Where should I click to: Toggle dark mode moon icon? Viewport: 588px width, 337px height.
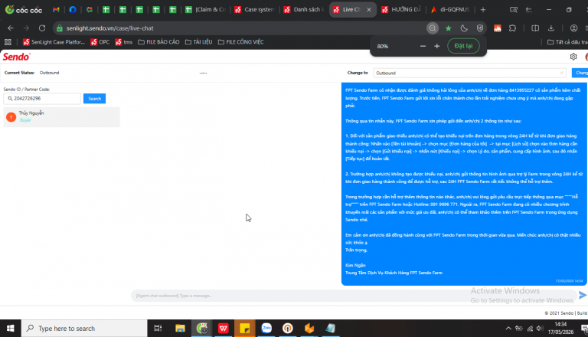(x=464, y=28)
